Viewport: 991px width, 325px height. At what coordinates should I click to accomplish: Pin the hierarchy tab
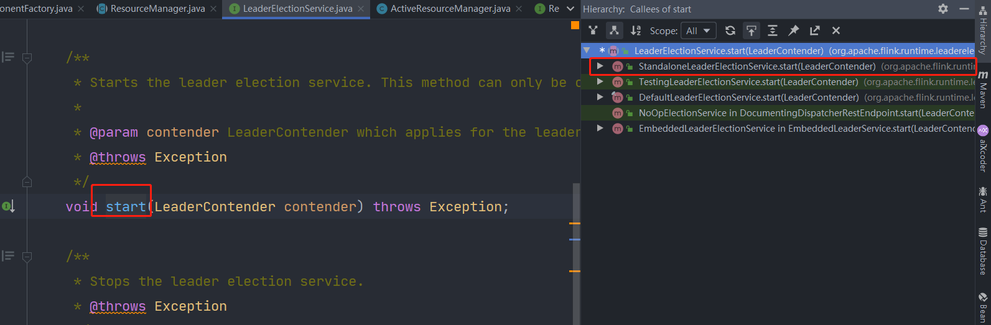pyautogui.click(x=794, y=30)
